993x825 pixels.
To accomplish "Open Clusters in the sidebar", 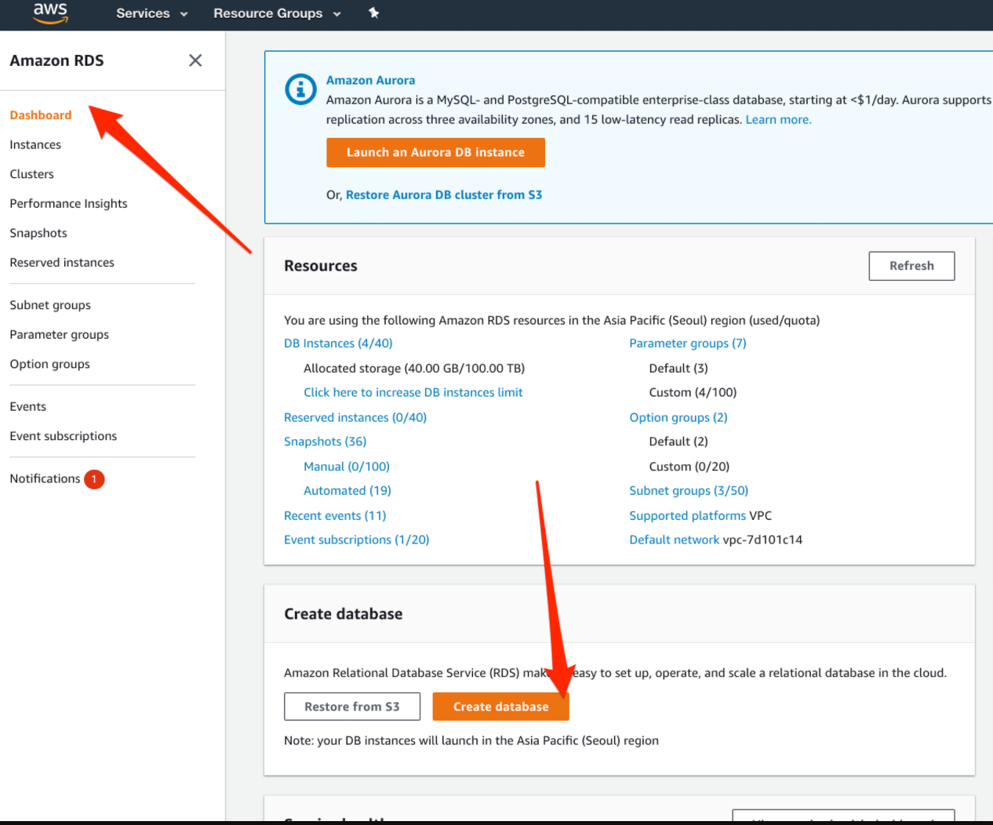I will pyautogui.click(x=32, y=174).
